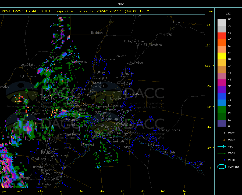Click the E_Challao map label
Image resolution: width=242 pixels, height=195 pixels.
pos(48,98)
